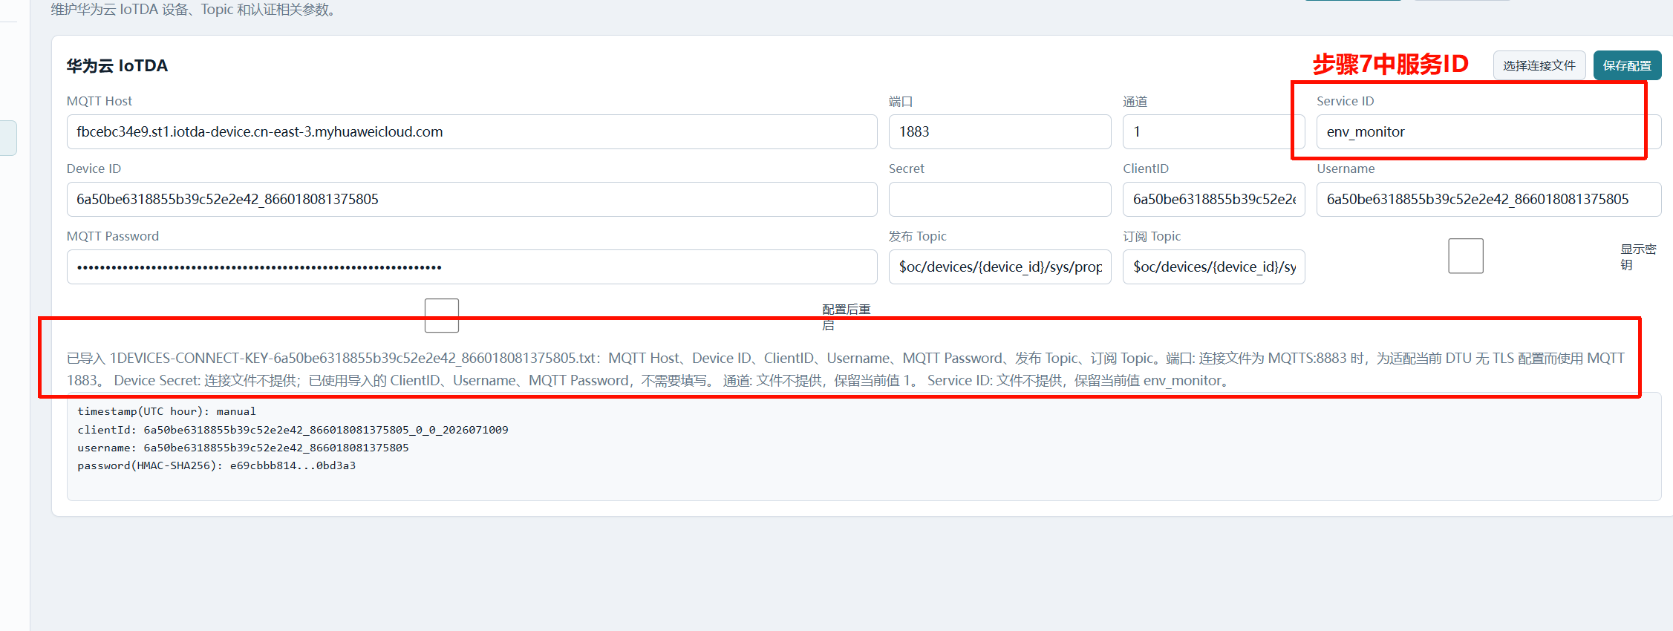Screen dimensions: 1673x631
Task: Select the 端口 field containing 1883
Action: pyautogui.click(x=1000, y=131)
